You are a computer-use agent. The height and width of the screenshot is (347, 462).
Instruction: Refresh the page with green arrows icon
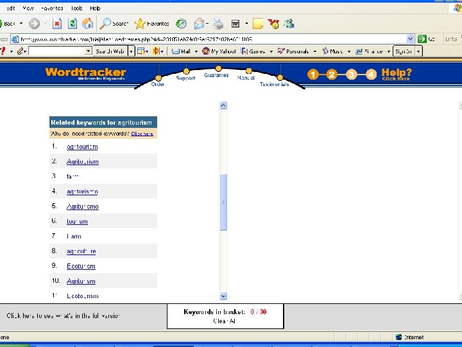[72, 24]
